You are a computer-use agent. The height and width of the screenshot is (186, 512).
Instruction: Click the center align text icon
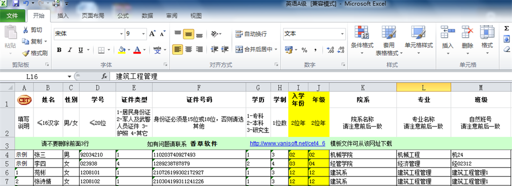point(188,49)
